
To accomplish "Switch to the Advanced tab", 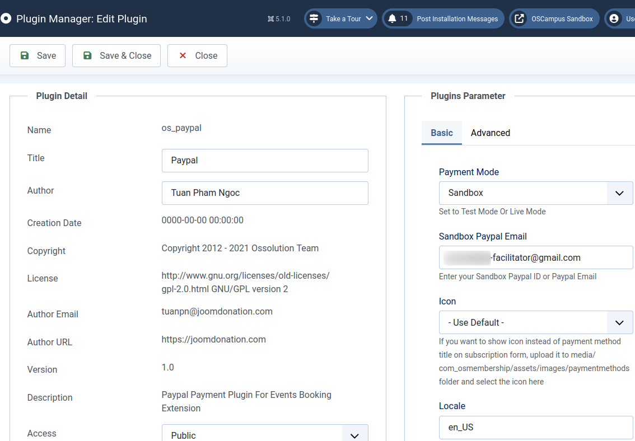I will click(490, 133).
